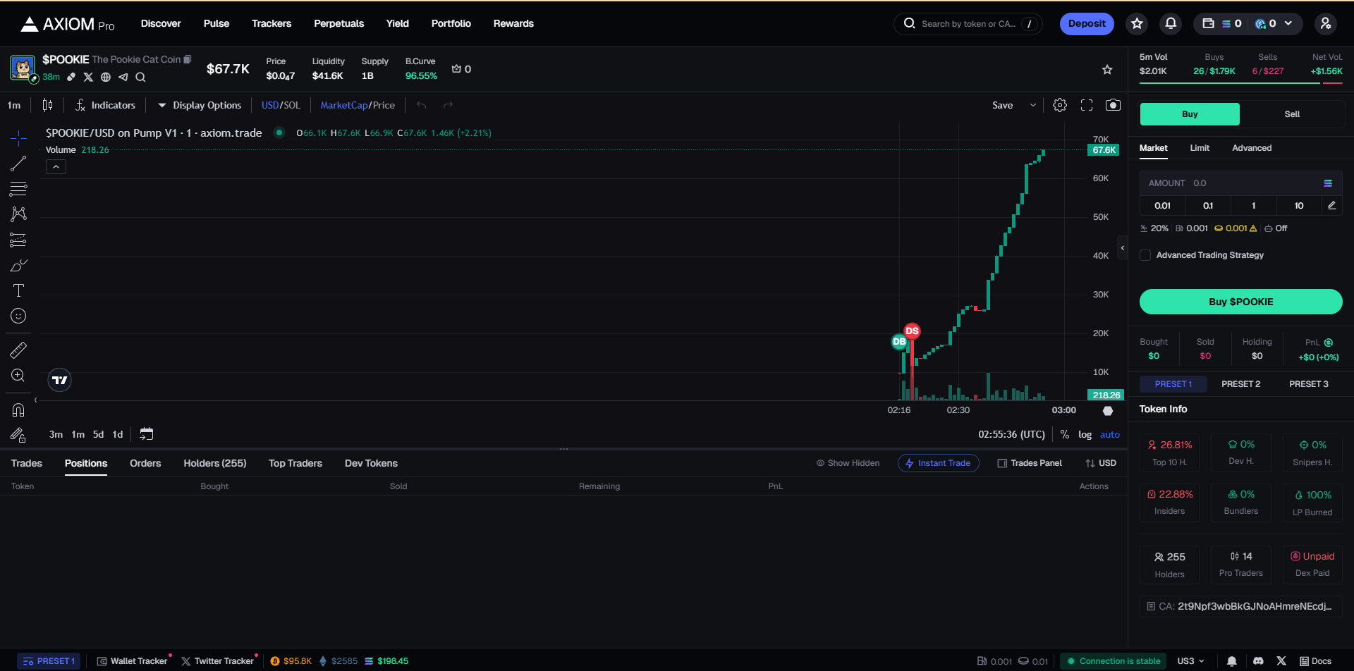Select the ruler measure tool

(18, 350)
